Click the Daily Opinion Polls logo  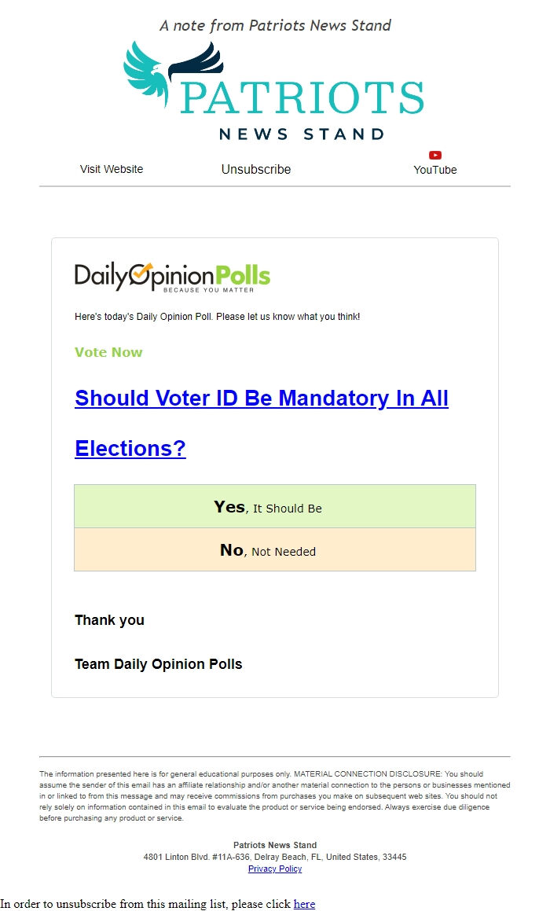coord(171,277)
